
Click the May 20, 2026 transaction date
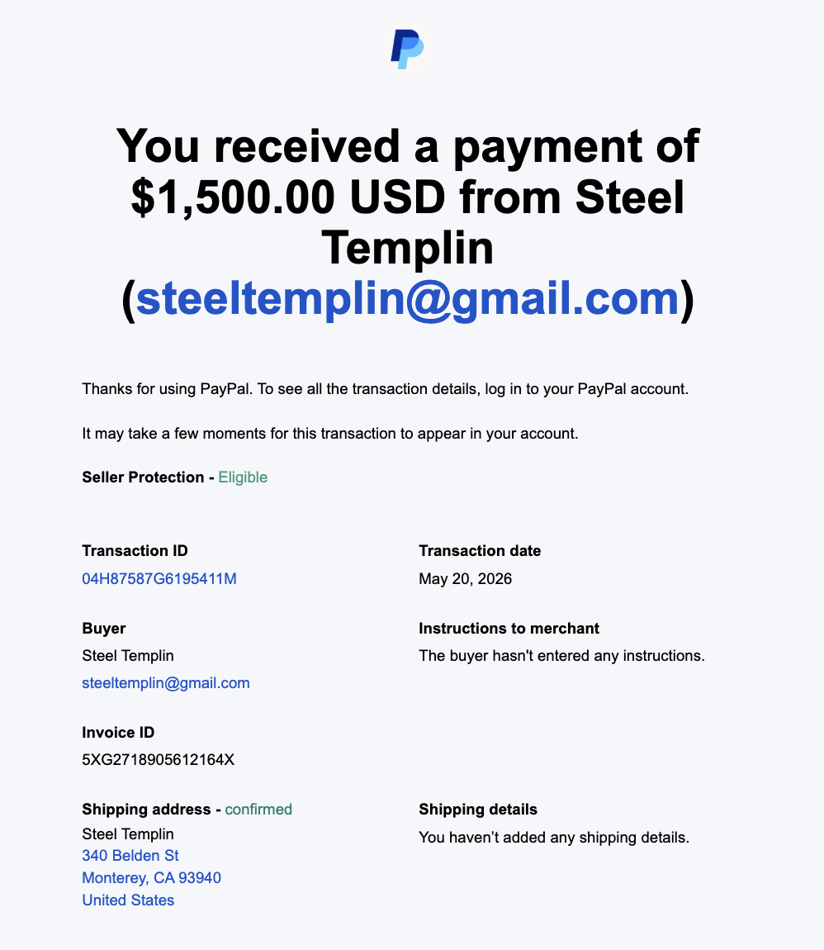click(x=465, y=578)
